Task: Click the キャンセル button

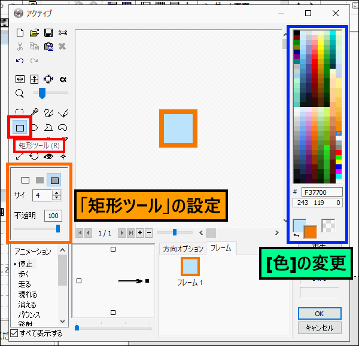Action: pos(320,328)
